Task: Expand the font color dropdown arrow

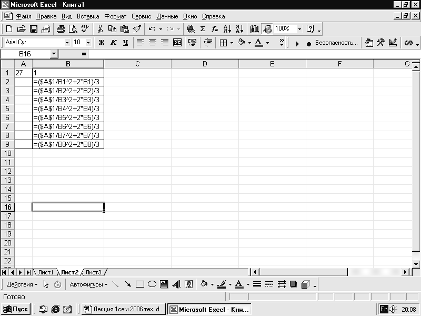Action: [x=267, y=43]
